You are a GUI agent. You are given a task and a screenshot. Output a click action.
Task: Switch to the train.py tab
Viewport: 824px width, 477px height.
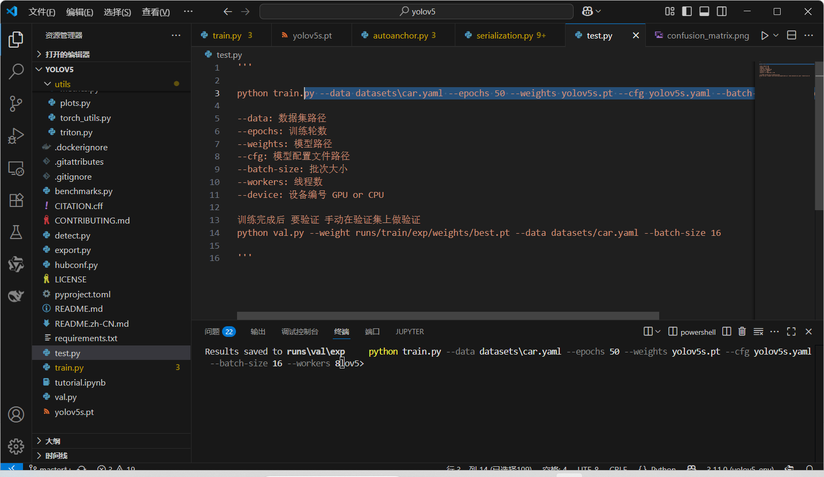coord(232,35)
